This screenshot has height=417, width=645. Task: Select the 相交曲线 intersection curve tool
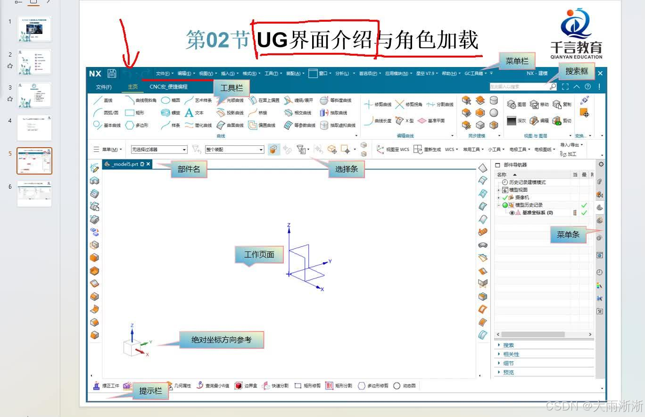click(x=298, y=113)
